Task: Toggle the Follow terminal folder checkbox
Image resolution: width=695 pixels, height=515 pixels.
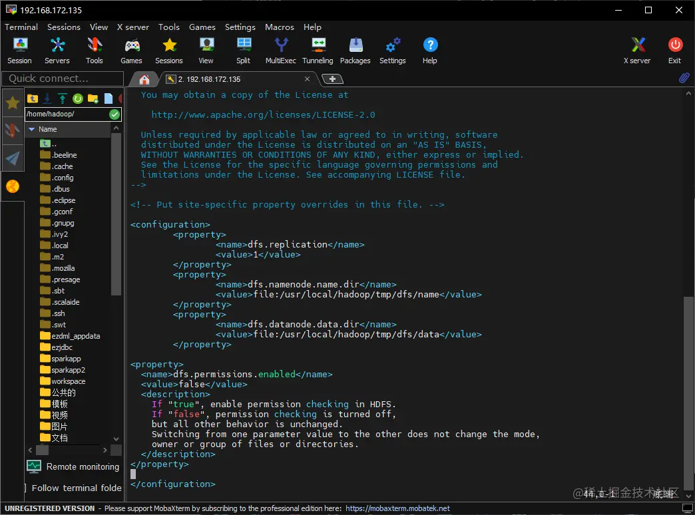Action: coord(25,488)
